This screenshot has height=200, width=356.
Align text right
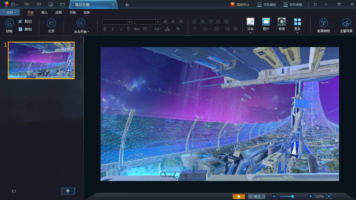[x=210, y=22]
